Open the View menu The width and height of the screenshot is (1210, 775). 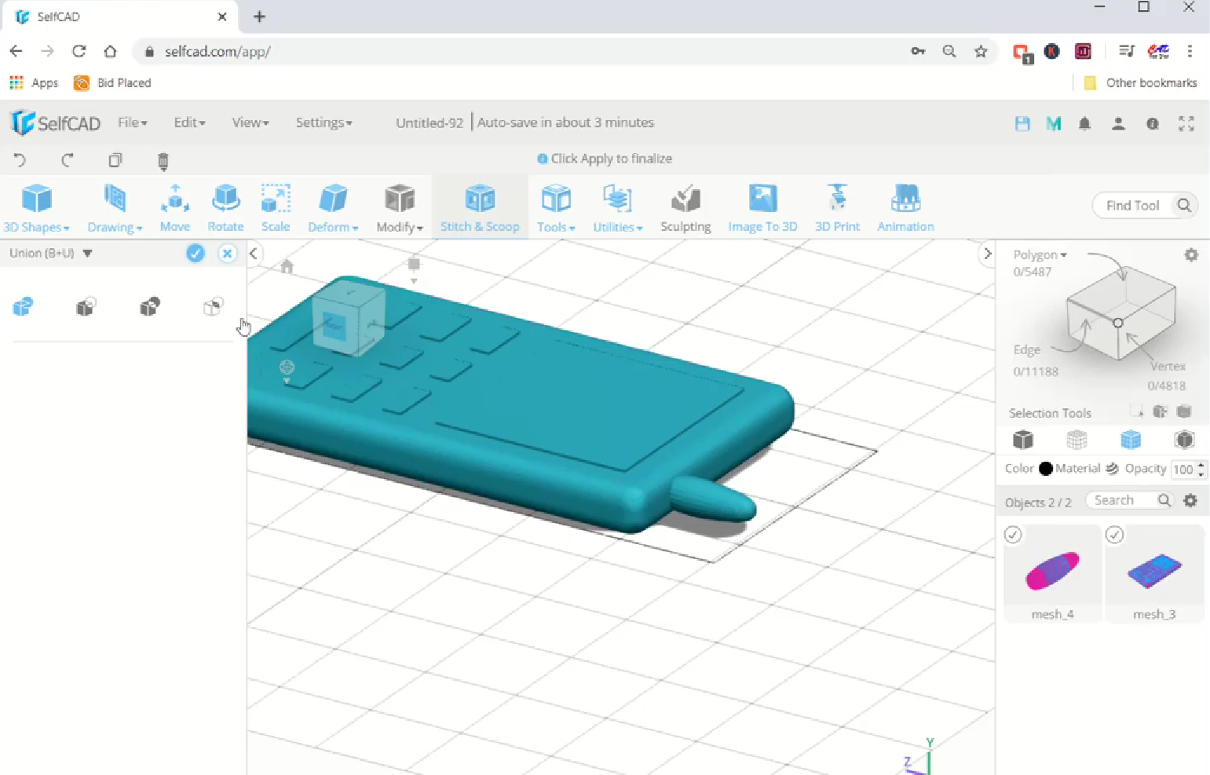pyautogui.click(x=250, y=122)
